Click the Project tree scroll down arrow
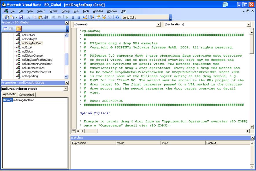This screenshot has height=171, width=256. [66, 76]
